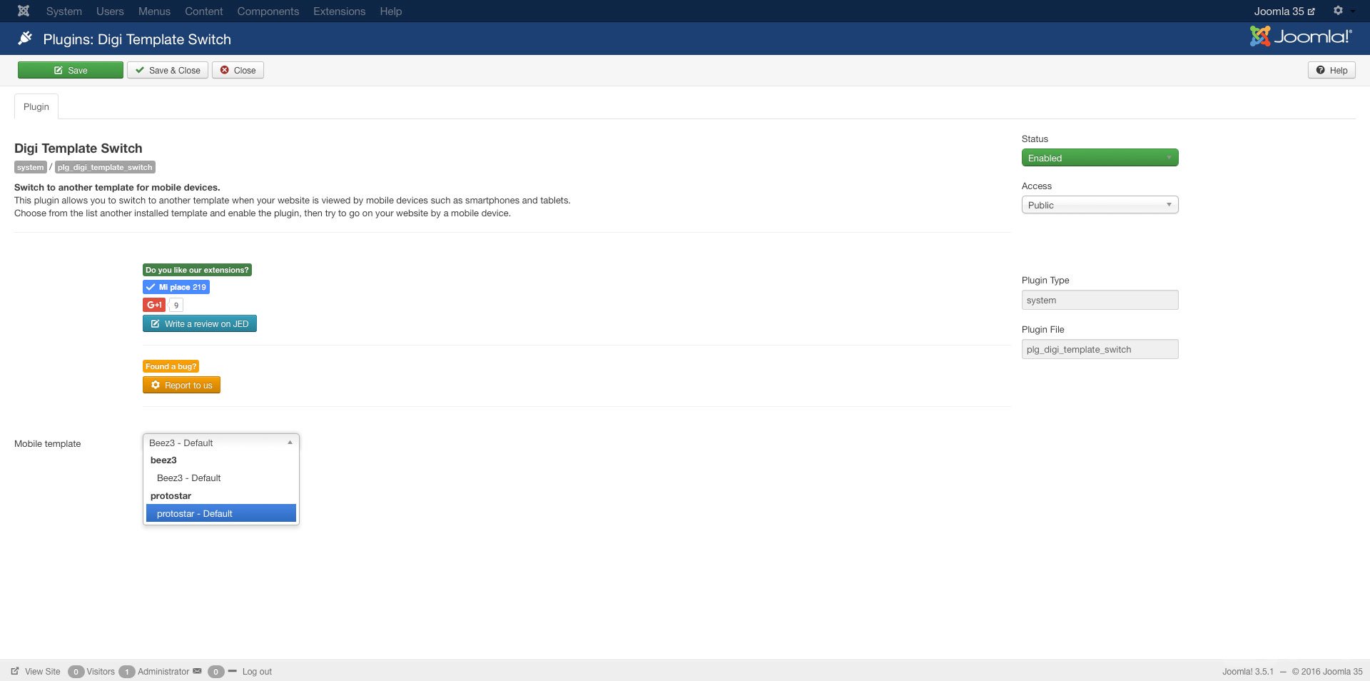1370x681 pixels.
Task: Click the Visitors count badge
Action: (76, 672)
